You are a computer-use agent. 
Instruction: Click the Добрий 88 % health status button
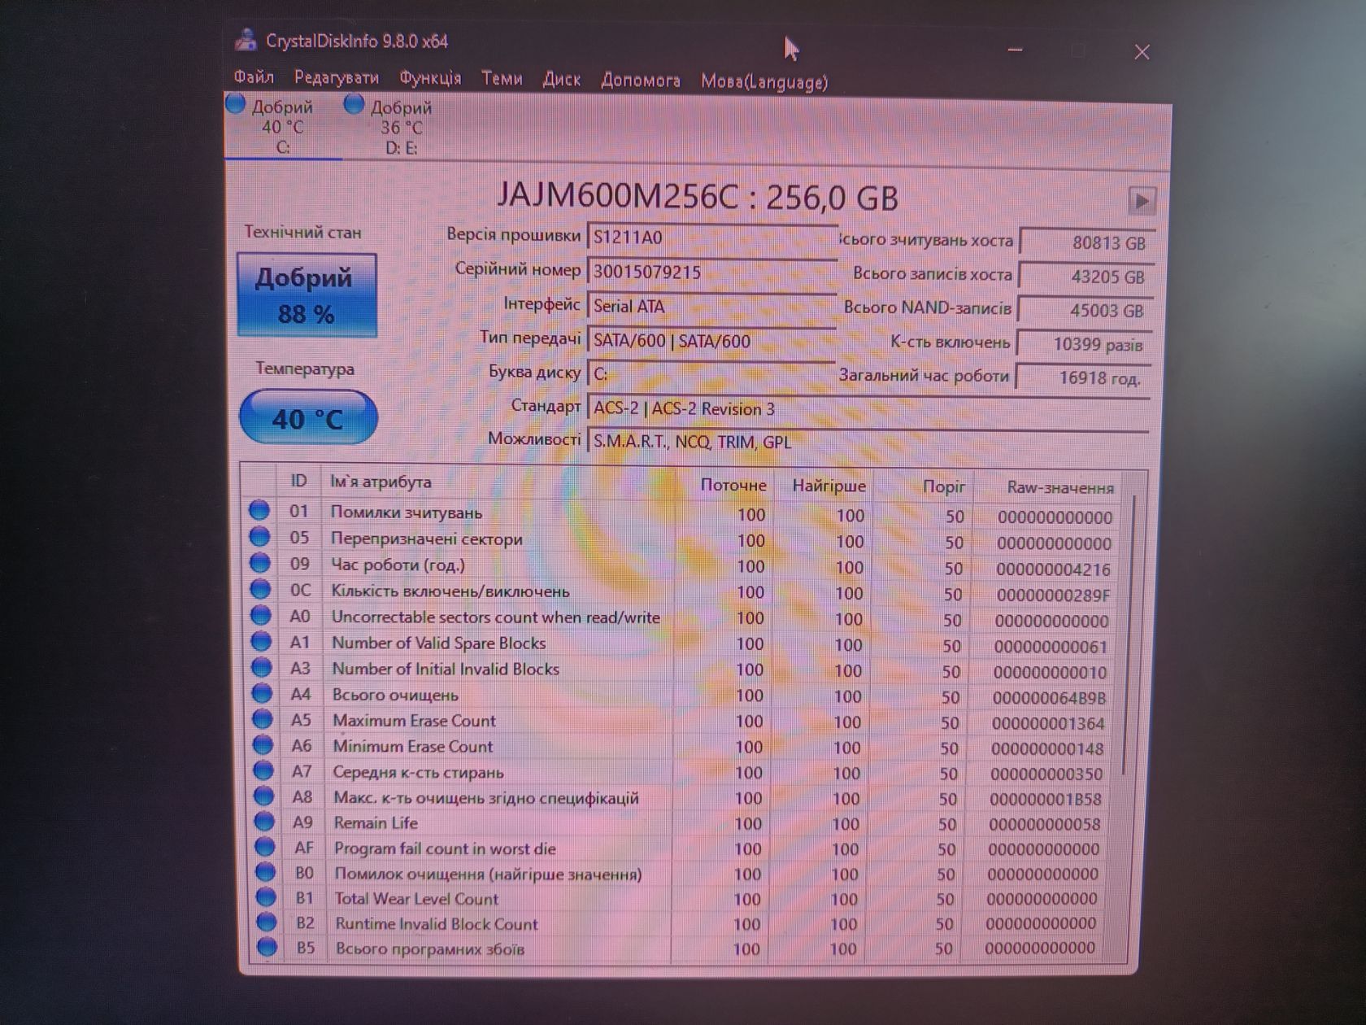pyautogui.click(x=307, y=295)
